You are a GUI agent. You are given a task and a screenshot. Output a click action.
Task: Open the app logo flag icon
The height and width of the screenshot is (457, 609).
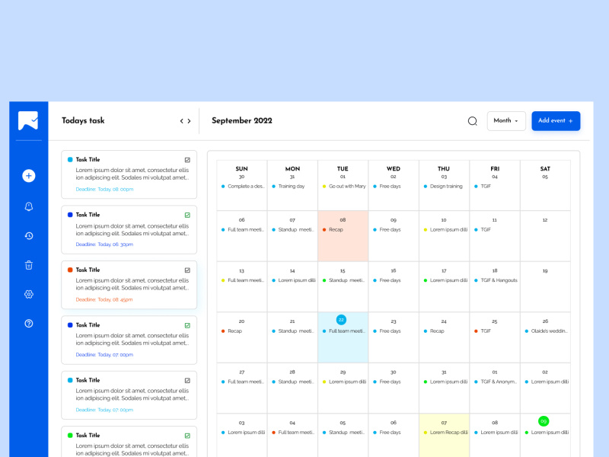pos(27,120)
